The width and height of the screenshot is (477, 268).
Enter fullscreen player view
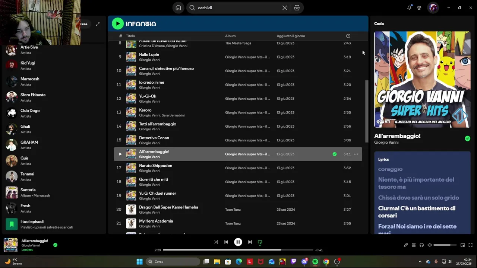(470, 245)
